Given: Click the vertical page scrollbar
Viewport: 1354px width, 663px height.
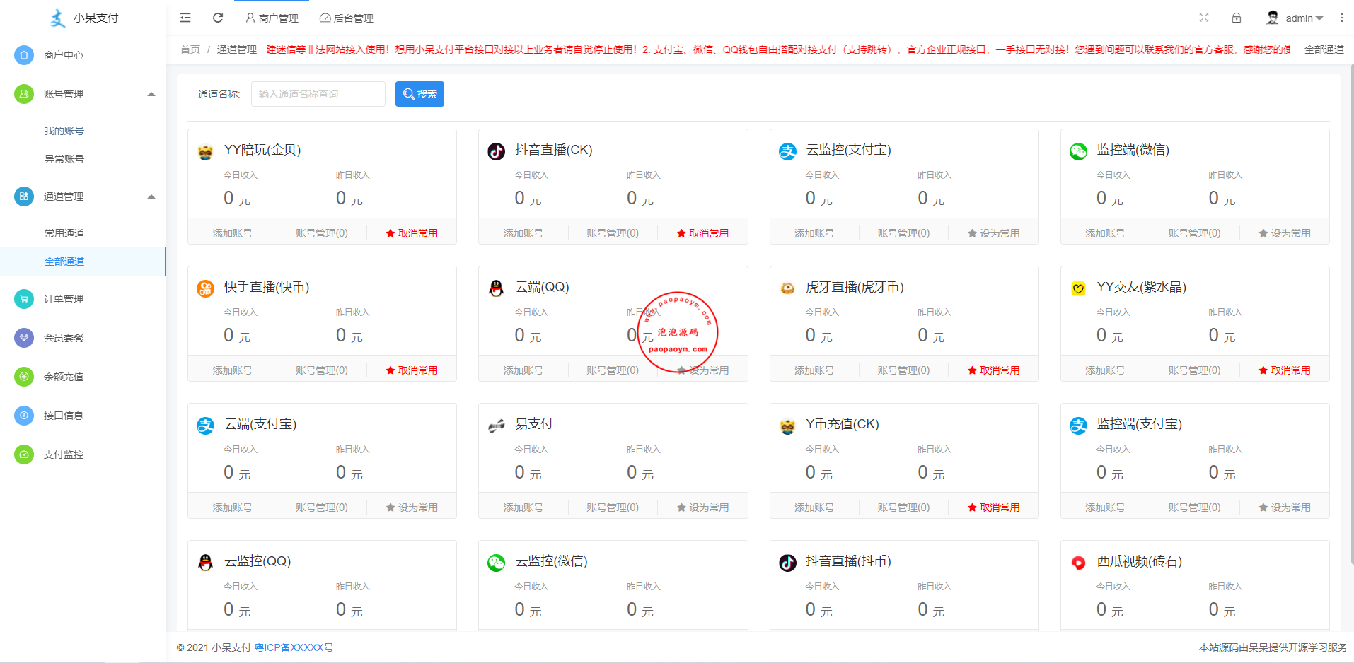Looking at the screenshot, I should point(1350,283).
